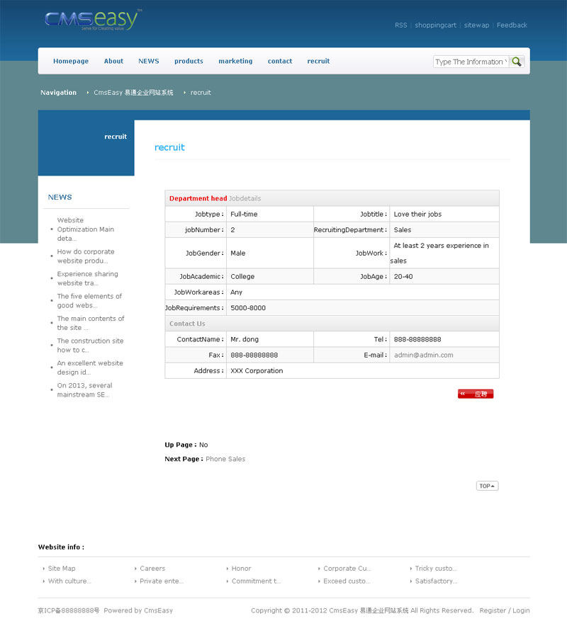Image resolution: width=567 pixels, height=633 pixels.
Task: Click the search input field
Action: pyautogui.click(x=471, y=62)
